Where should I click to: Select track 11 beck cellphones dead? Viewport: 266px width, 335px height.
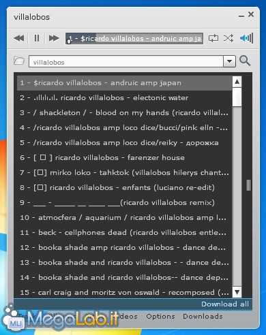tap(124, 233)
